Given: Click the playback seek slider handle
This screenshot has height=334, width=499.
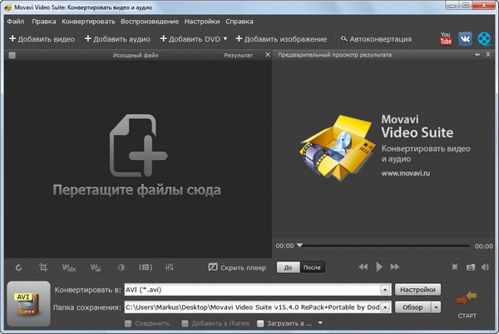Looking at the screenshot, I should pos(299,246).
